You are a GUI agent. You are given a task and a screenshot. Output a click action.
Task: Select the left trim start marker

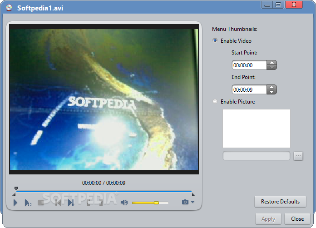[x=14, y=194]
